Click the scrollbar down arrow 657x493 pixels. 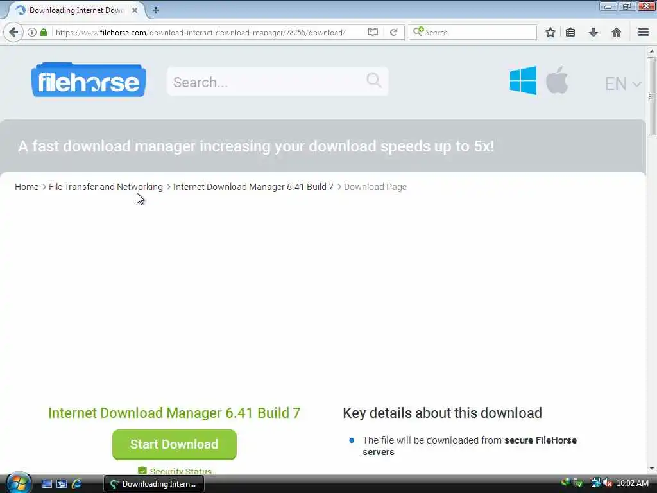651,469
